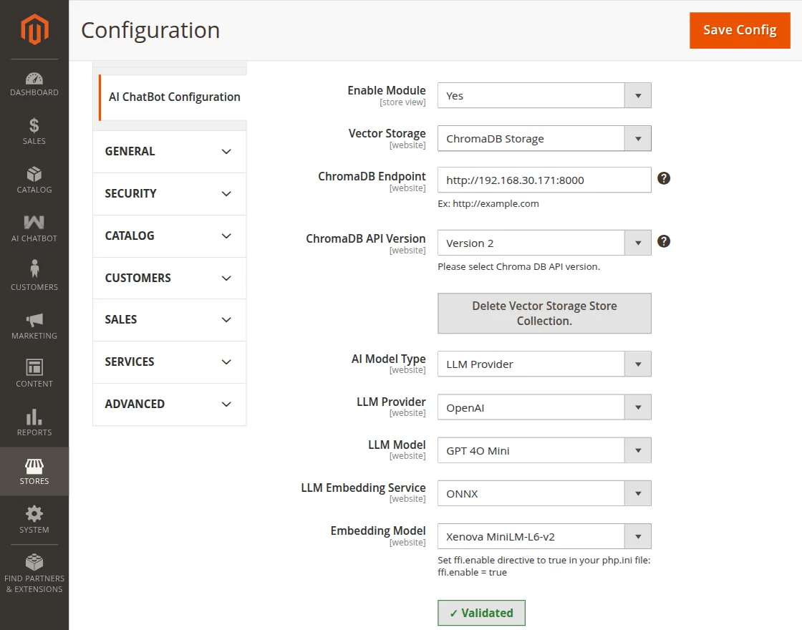This screenshot has width=802, height=630.
Task: Open the Customers person icon
Action: point(34,270)
